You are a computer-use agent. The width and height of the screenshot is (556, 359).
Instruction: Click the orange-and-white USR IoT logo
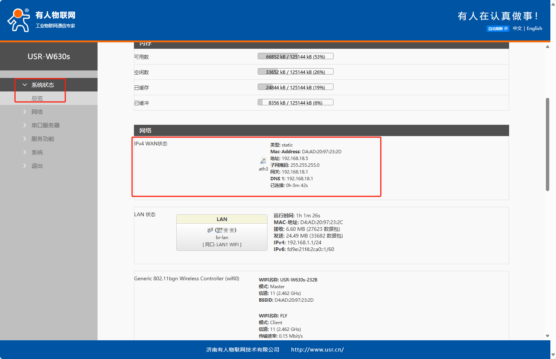[19, 20]
